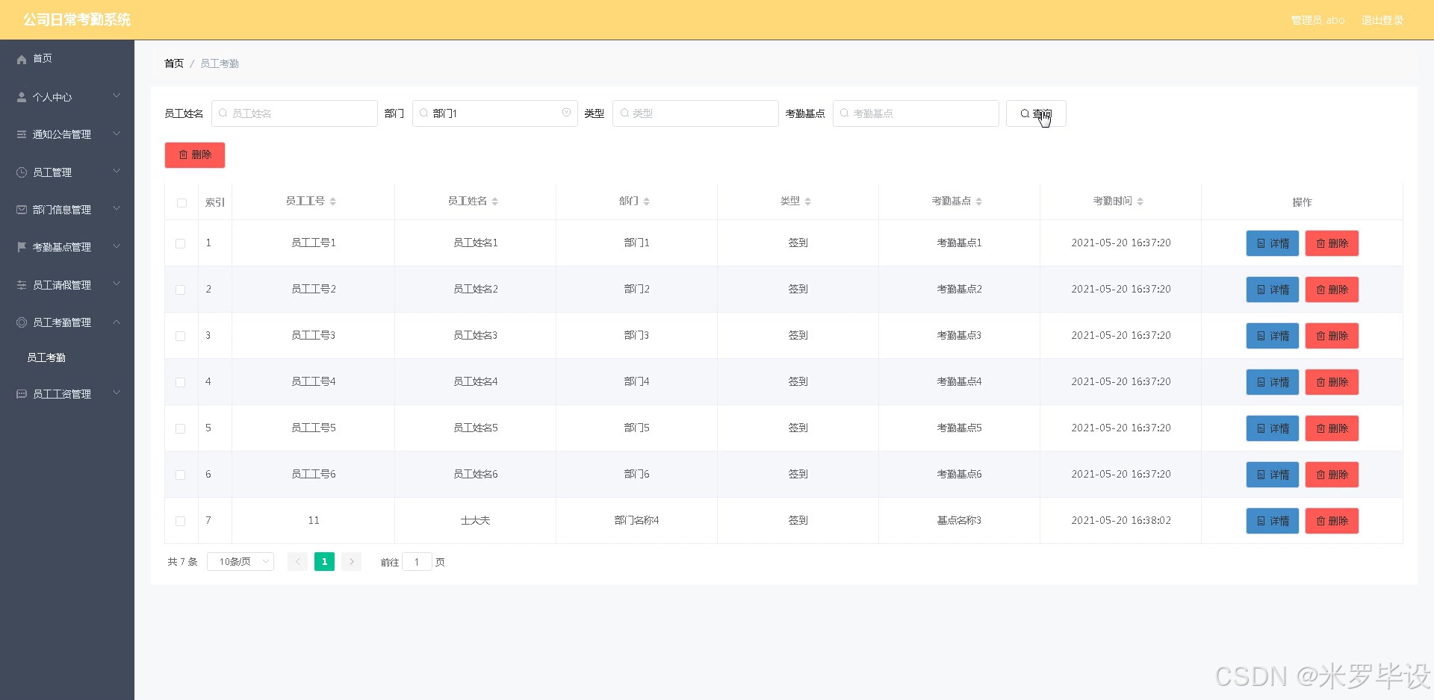
Task: Open 详情 for 员工姓名1 row
Action: tap(1273, 243)
